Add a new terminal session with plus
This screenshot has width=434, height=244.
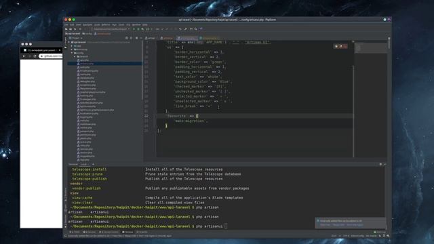click(x=94, y=164)
